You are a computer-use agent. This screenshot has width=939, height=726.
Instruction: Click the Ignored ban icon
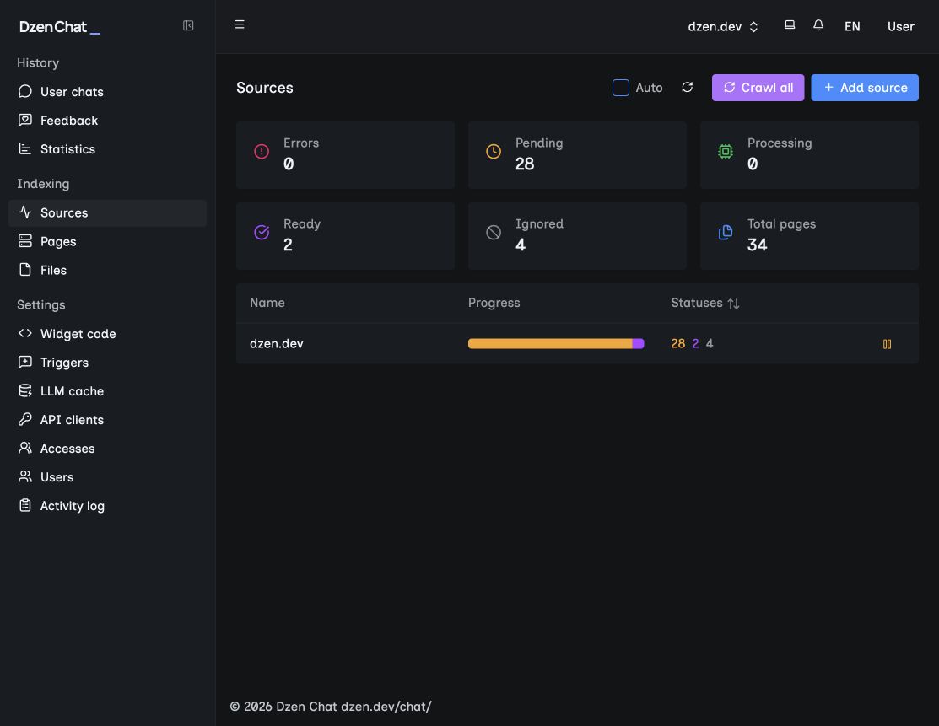pyautogui.click(x=494, y=232)
